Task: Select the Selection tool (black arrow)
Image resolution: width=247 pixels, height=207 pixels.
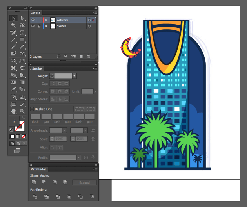Action: [x=13, y=18]
